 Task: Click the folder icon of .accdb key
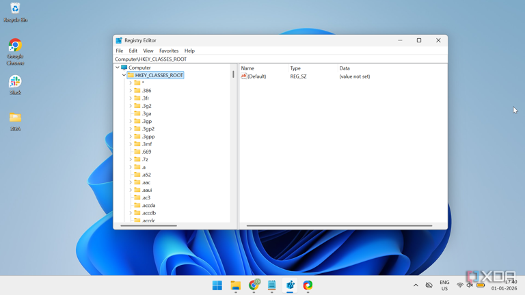coord(137,213)
